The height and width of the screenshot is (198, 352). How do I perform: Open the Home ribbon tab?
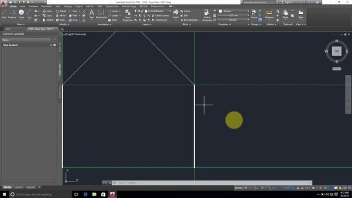(13, 7)
